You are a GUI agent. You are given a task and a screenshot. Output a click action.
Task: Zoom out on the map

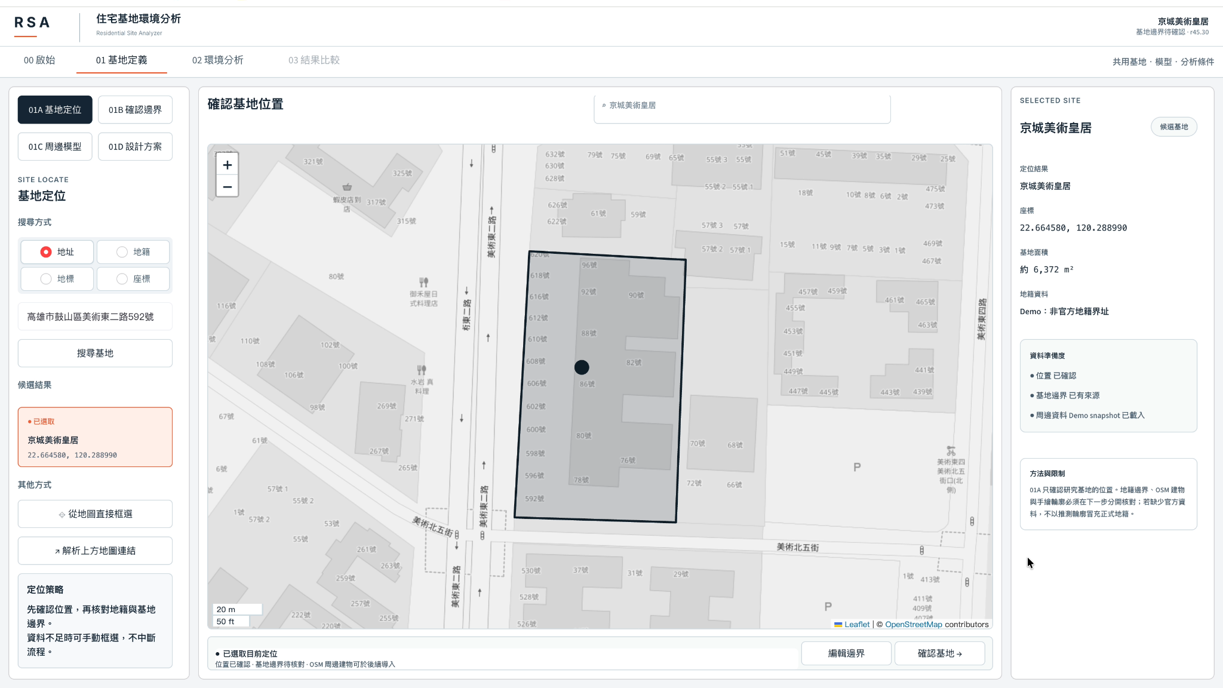click(x=227, y=186)
